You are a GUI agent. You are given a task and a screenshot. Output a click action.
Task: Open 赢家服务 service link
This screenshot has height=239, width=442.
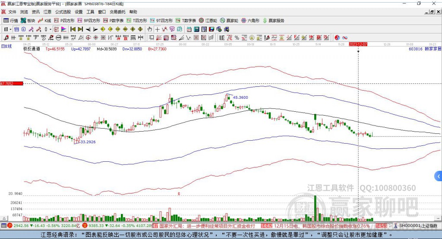[x=273, y=21]
